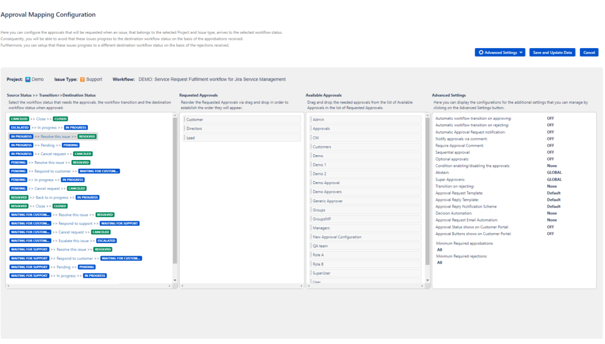Click Approvals in Available Approvals list
The image size is (605, 344).
point(365,129)
